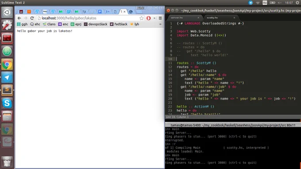The width and height of the screenshot is (301, 169).
Task: Open the ggh bookmark
Action: 22,24
